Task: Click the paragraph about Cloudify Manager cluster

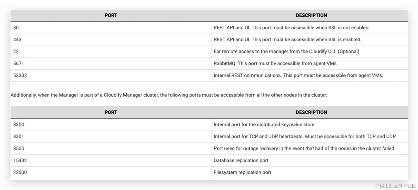Action: [x=169, y=95]
